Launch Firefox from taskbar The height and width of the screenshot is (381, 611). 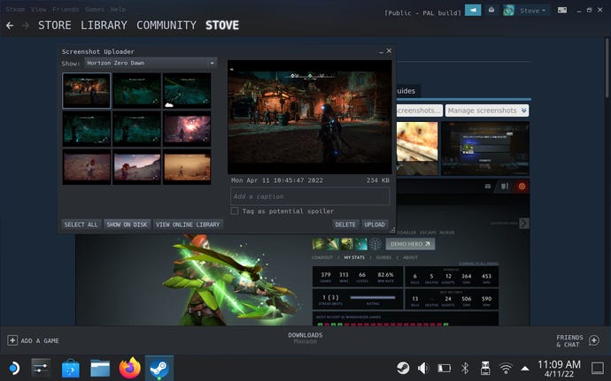(130, 368)
